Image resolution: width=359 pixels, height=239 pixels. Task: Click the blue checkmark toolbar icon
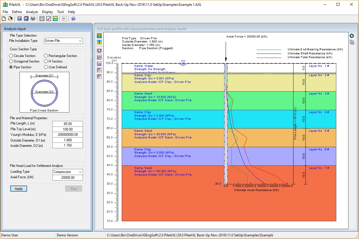[49, 19]
